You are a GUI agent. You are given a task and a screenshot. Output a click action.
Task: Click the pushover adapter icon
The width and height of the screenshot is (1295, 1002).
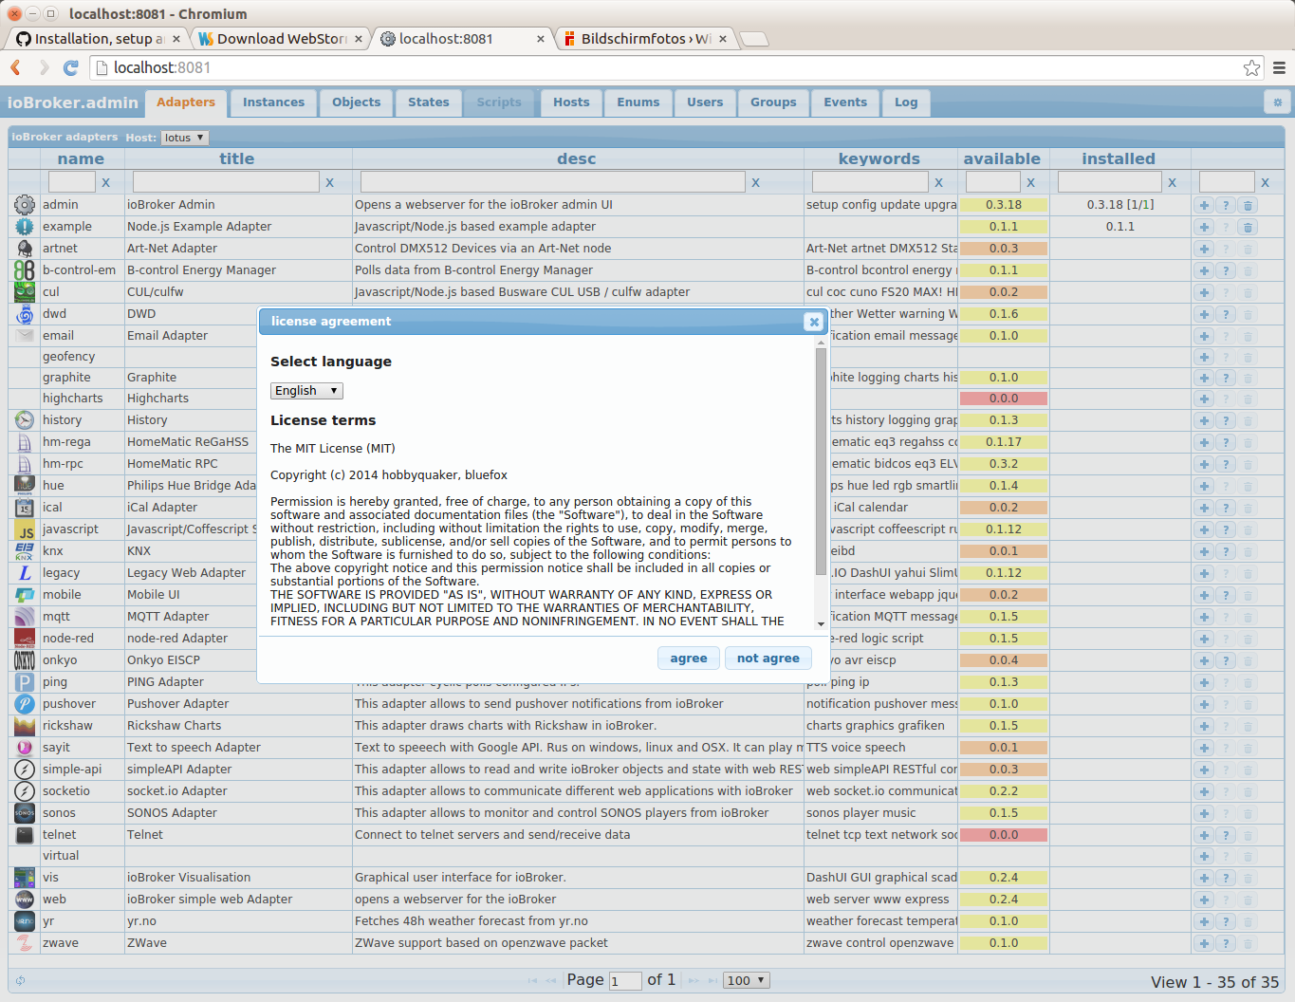(x=25, y=704)
